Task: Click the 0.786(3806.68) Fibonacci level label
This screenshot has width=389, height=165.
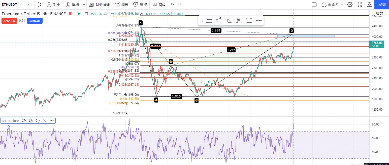Action: point(118,40)
